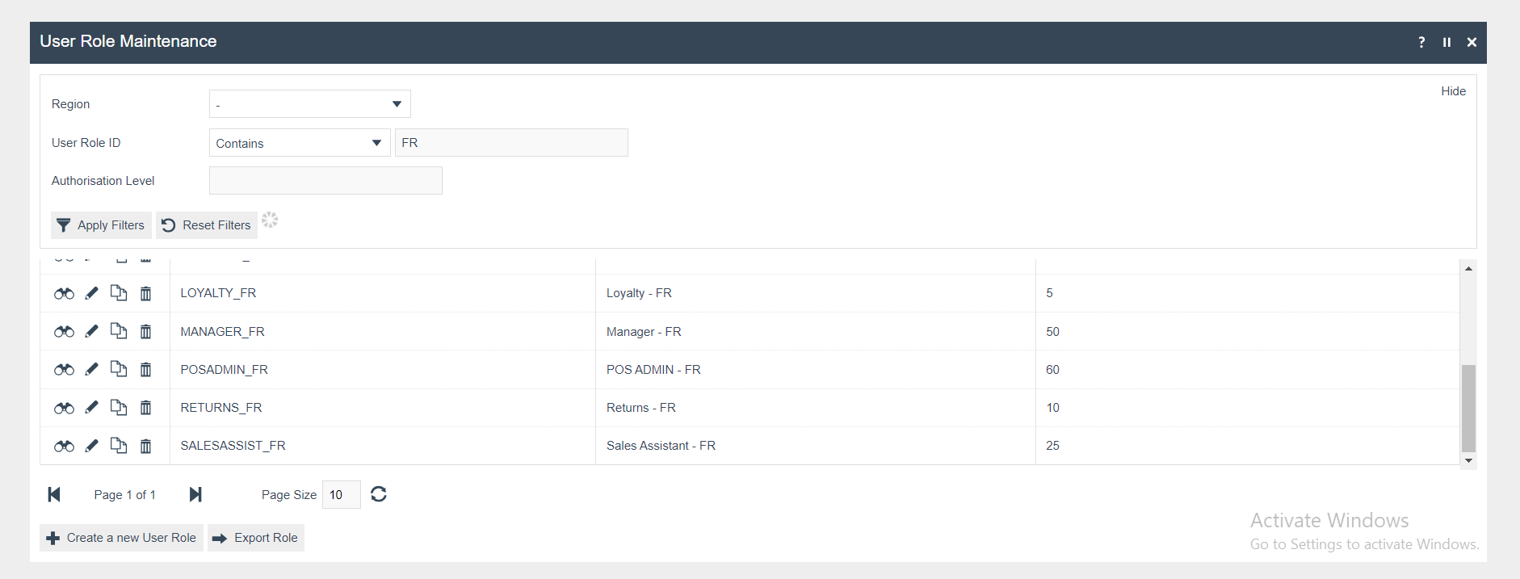The height and width of the screenshot is (579, 1520).
Task: Delete the RETURNS_FR role with trash icon
Action: point(145,408)
